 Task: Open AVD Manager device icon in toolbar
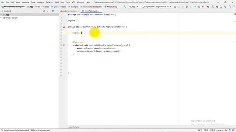click(221, 7)
